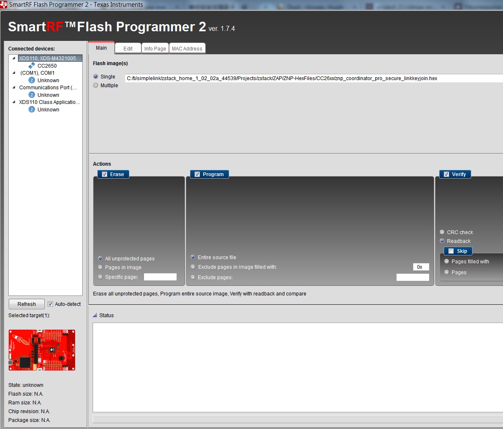Click inside the Status log area
Viewport: 503px width, 429px height.
coord(298,367)
